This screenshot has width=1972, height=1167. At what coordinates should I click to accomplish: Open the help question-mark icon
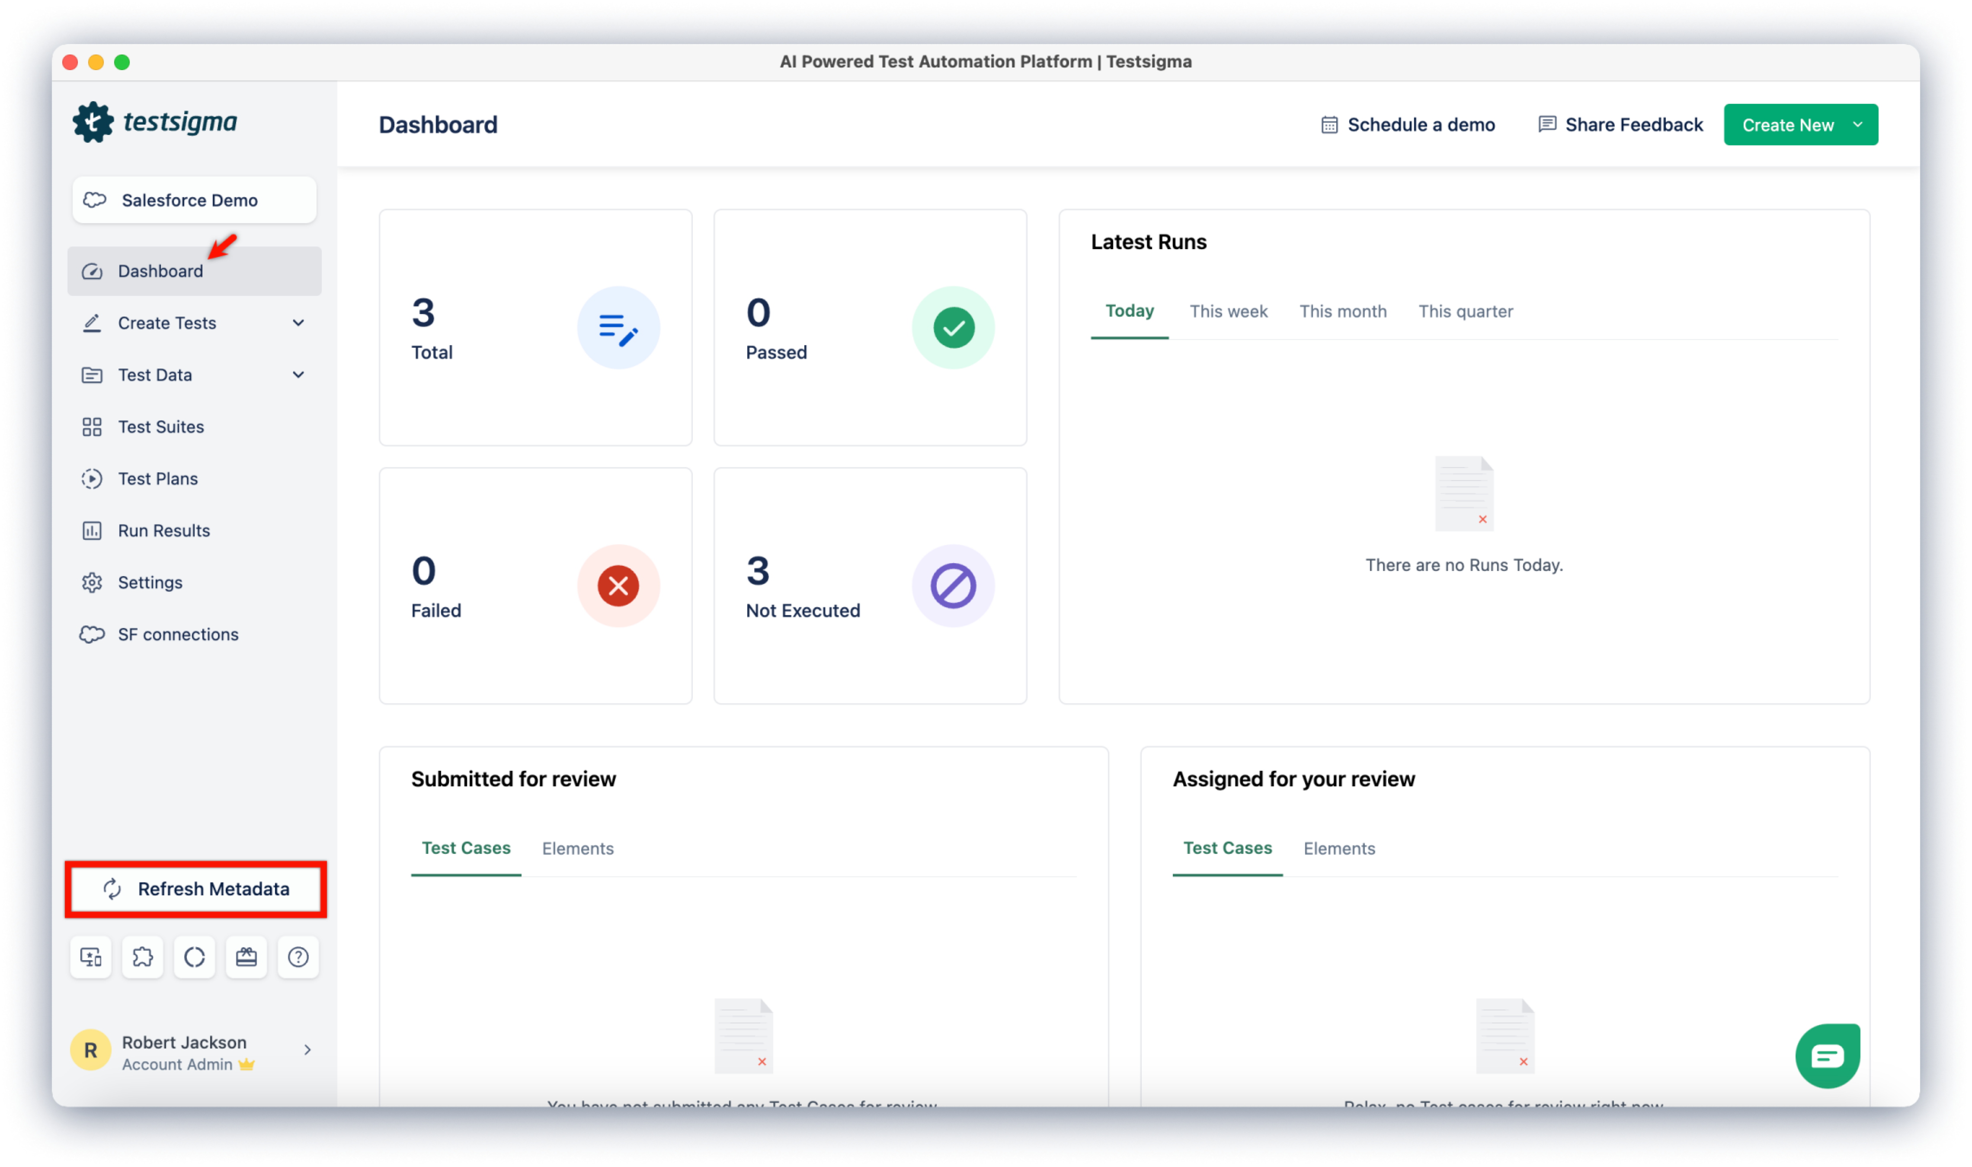[x=298, y=957]
